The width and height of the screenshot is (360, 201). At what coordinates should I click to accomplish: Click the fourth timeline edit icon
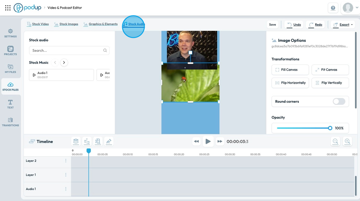point(109,141)
